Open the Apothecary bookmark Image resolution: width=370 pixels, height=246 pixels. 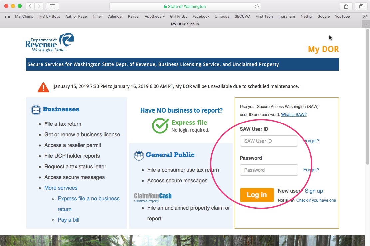pos(155,16)
